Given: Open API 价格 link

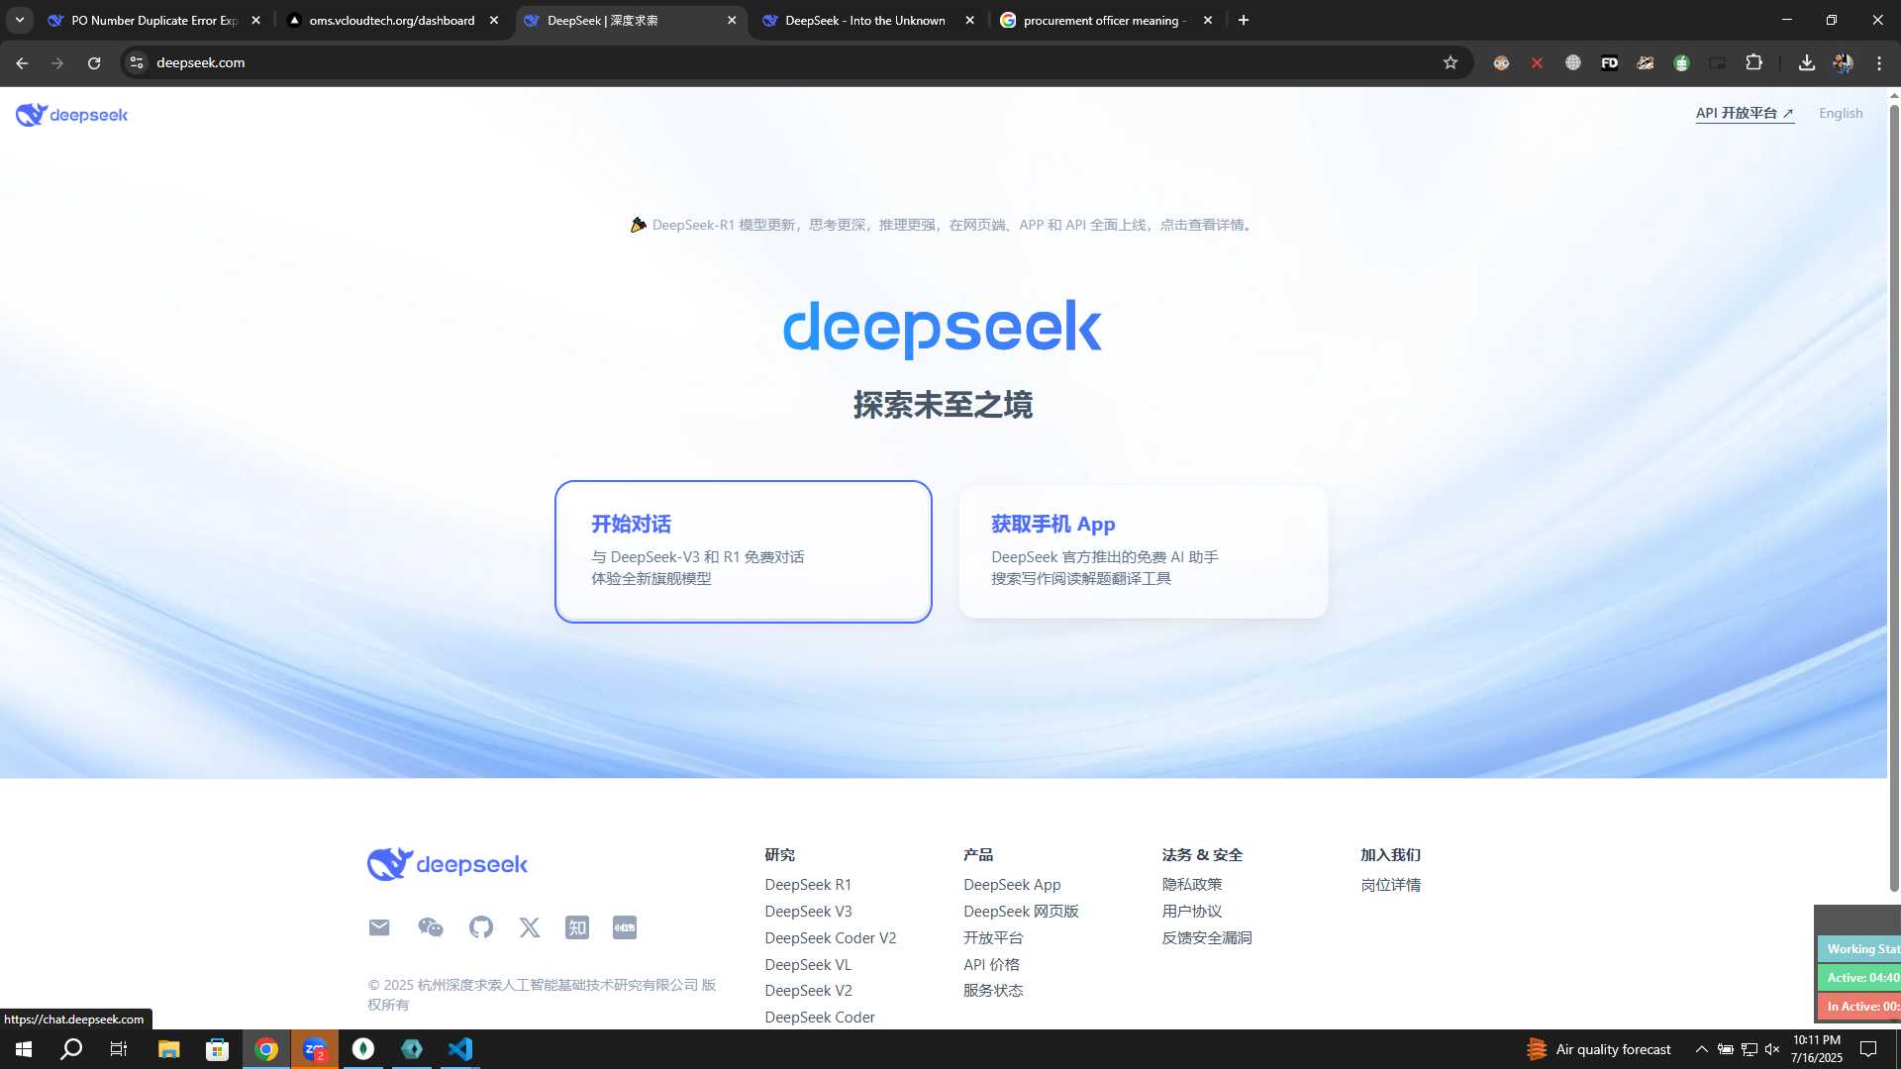Looking at the screenshot, I should coord(991,965).
